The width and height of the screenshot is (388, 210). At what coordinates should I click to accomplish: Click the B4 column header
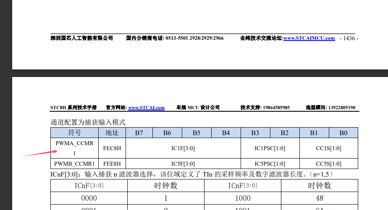tap(226, 133)
